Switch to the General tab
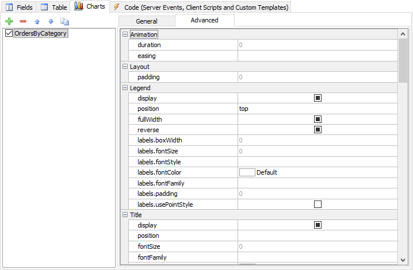The image size is (413, 270). tap(147, 21)
